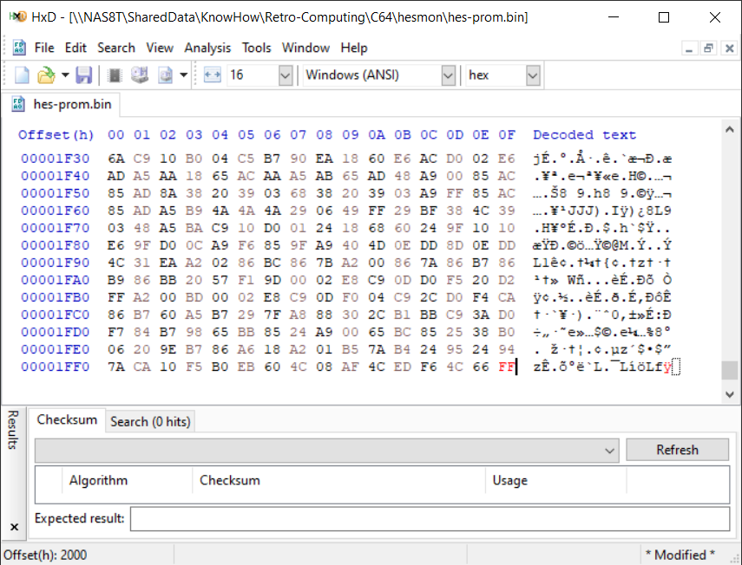Click the Open disk image icon
The width and height of the screenshot is (742, 565).
[x=165, y=75]
